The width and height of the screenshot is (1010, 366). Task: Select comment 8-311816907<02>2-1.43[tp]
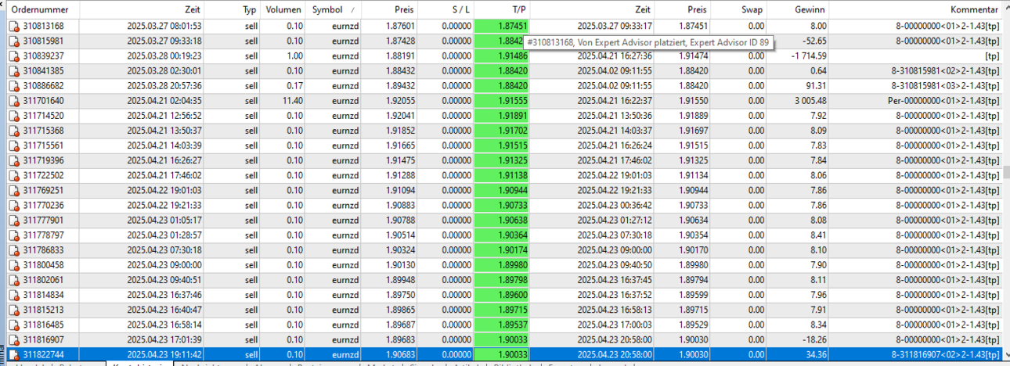coord(946,355)
